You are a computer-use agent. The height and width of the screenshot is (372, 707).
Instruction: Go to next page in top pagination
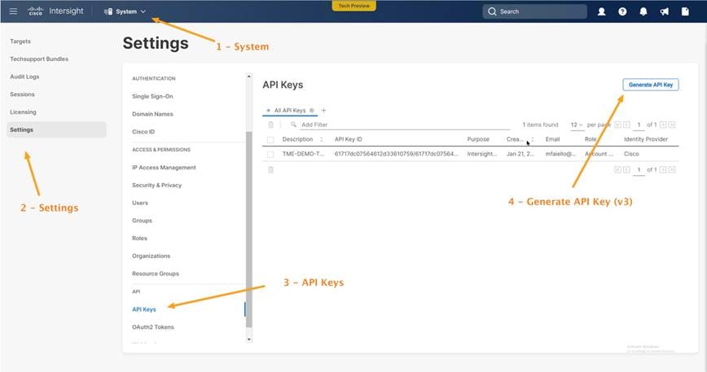tap(663, 125)
